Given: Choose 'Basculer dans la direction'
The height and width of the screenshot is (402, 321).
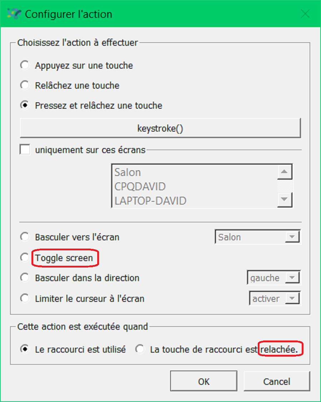Looking at the screenshot, I should 24,278.
